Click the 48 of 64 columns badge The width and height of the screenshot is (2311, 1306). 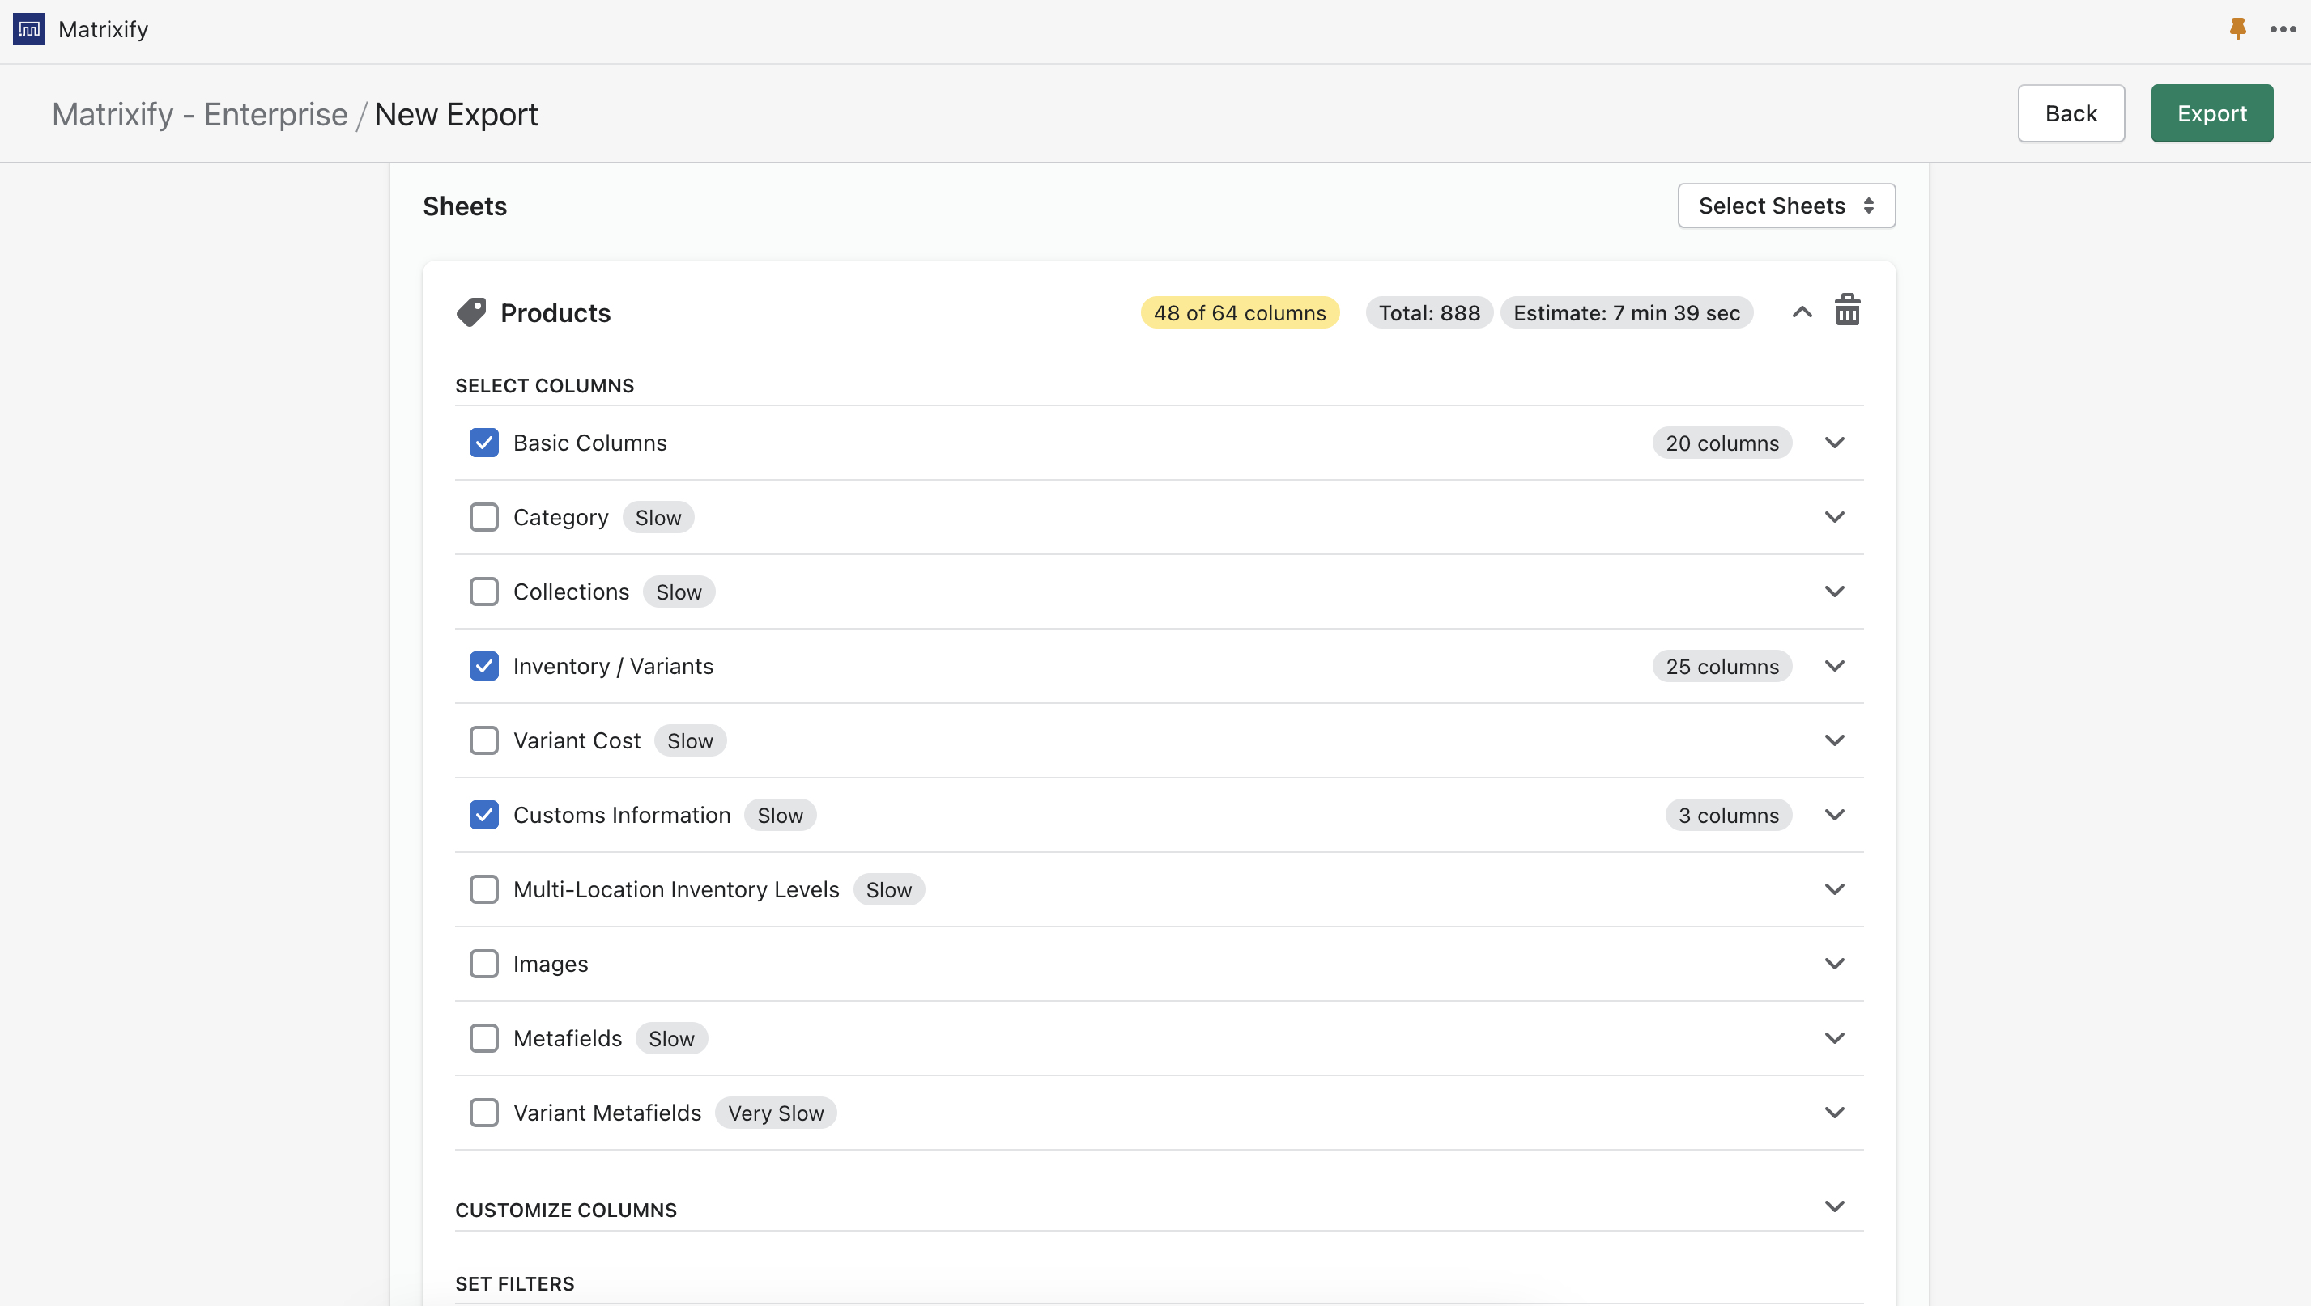[x=1240, y=313]
